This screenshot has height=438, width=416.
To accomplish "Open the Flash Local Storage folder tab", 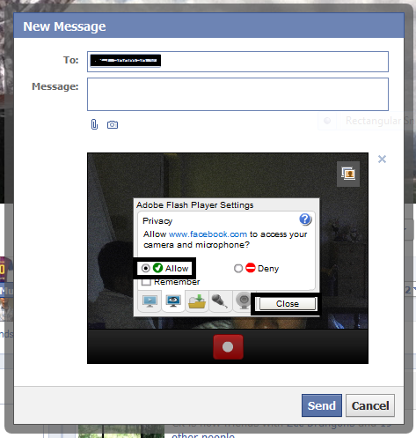I will click(x=197, y=301).
